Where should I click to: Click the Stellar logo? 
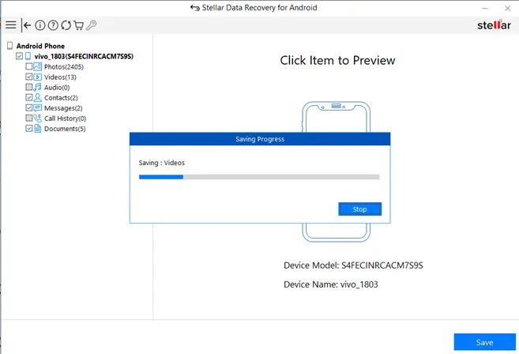coord(494,25)
